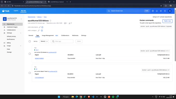
Task: Click the Public view button
Action: tap(167, 21)
